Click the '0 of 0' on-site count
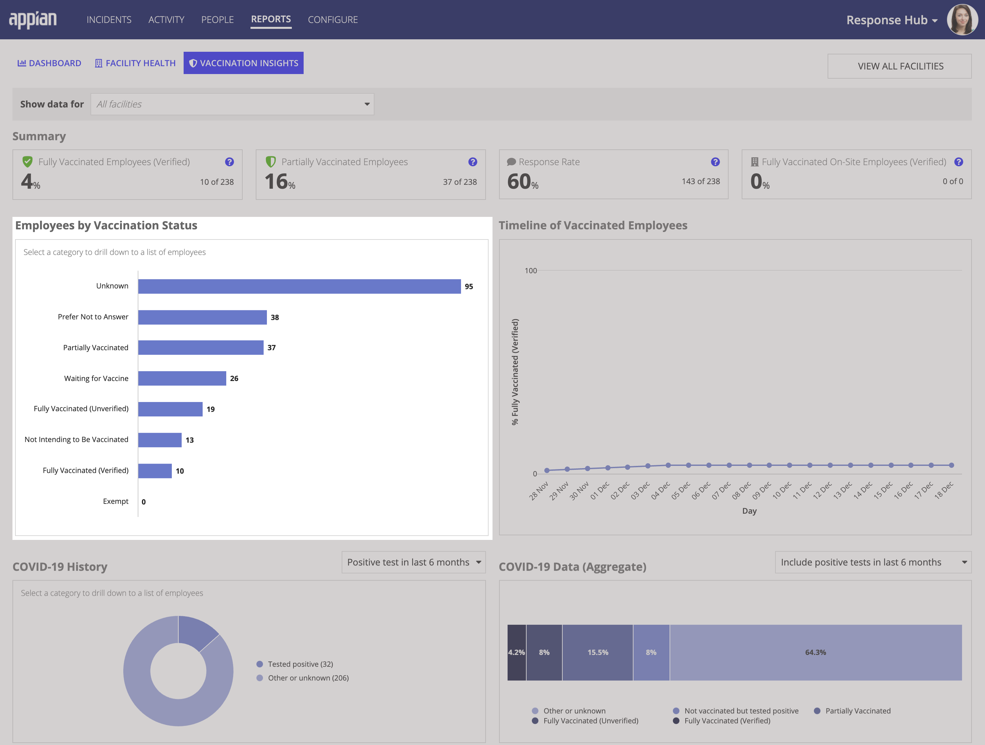The width and height of the screenshot is (985, 745). 953,181
